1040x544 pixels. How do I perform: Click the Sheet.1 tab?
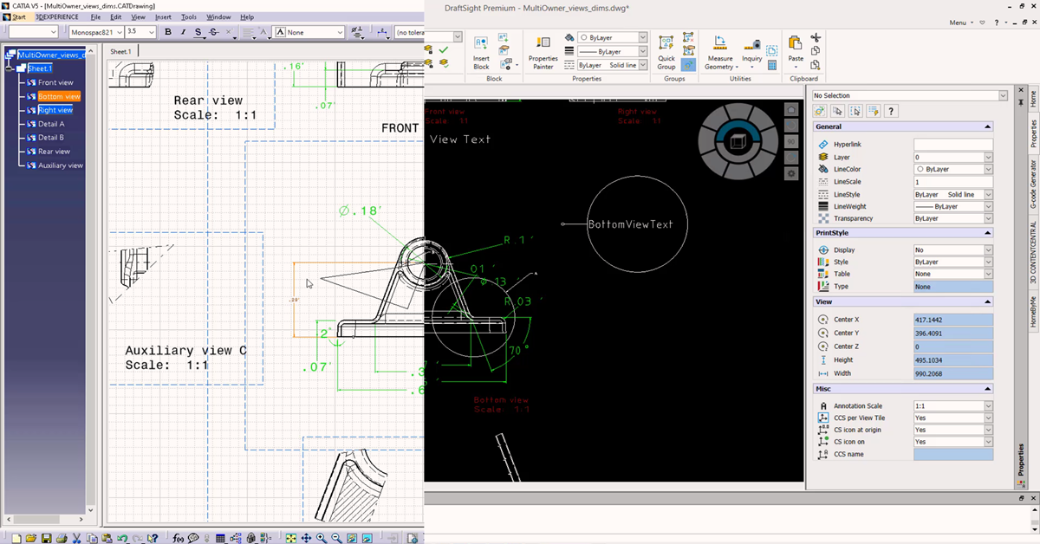pos(120,52)
